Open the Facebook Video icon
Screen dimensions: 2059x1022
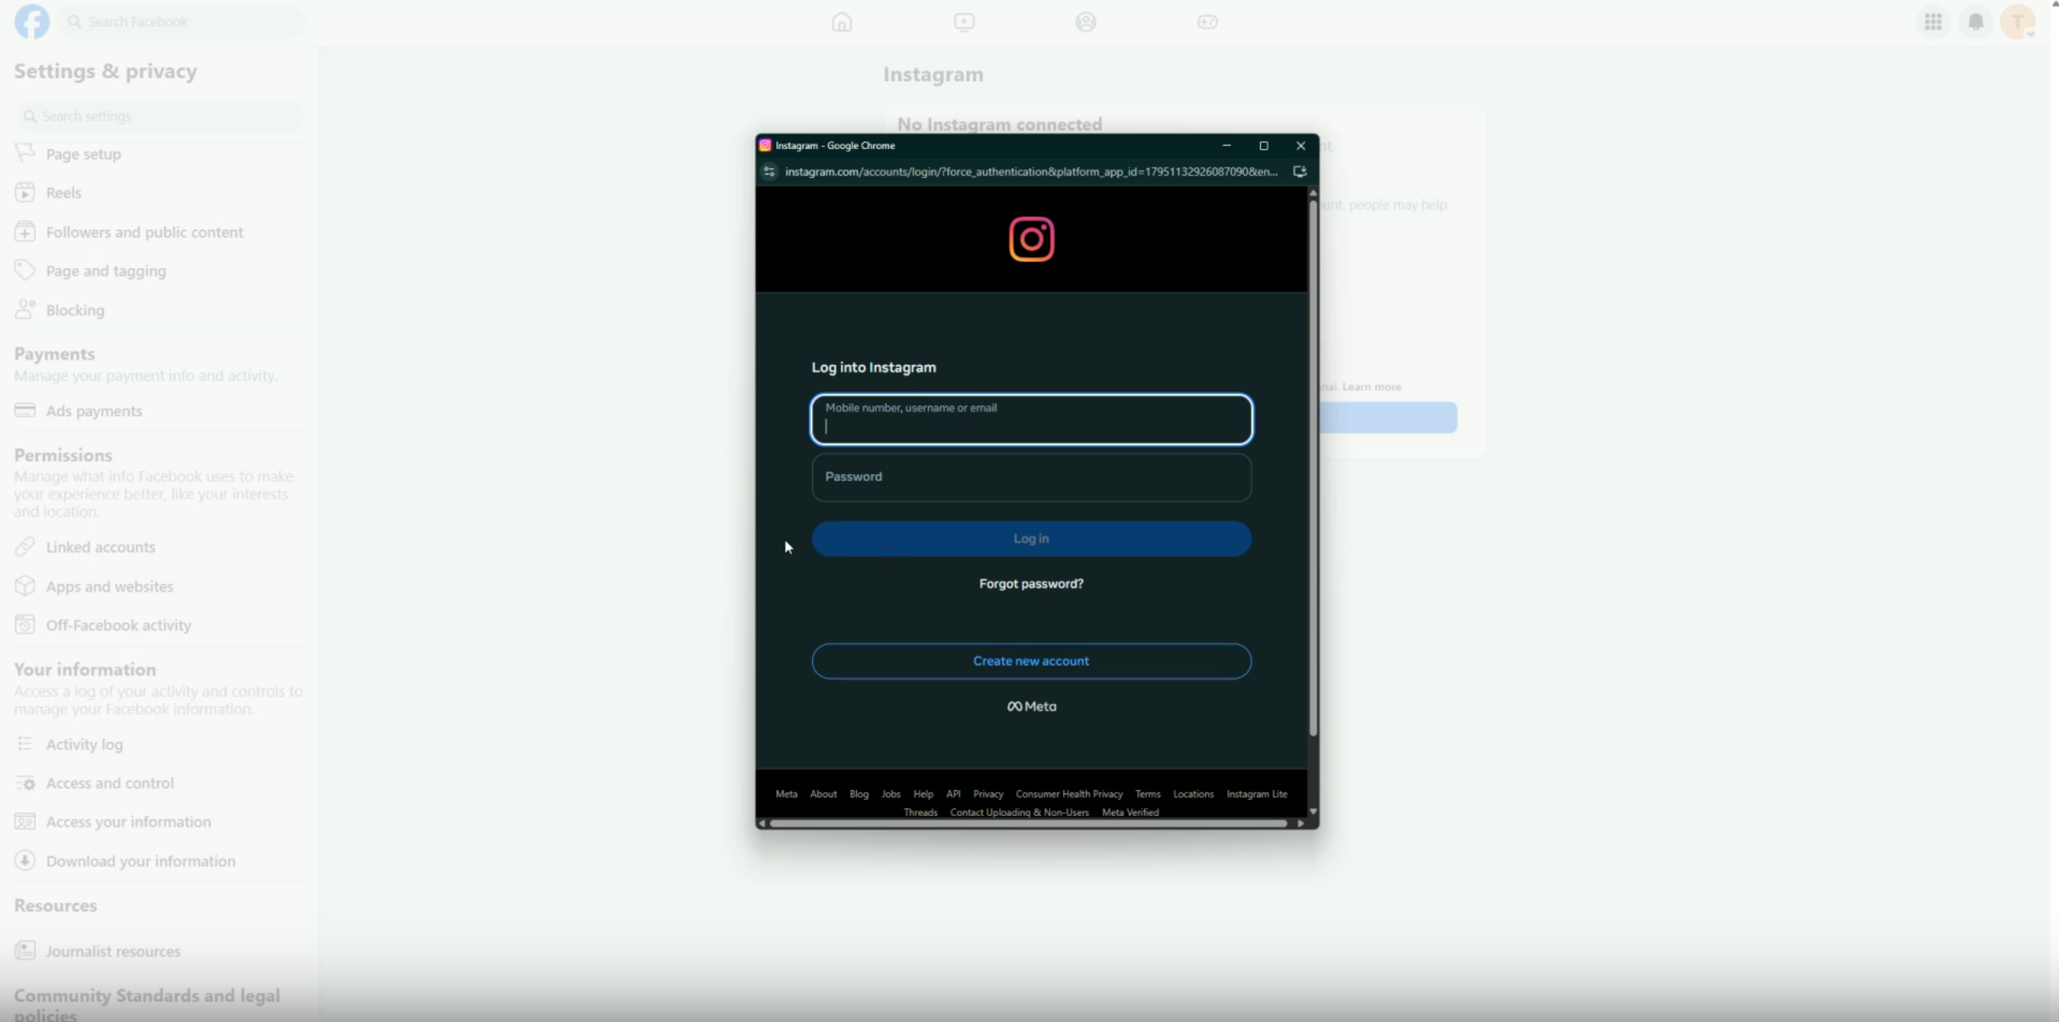pyautogui.click(x=964, y=22)
